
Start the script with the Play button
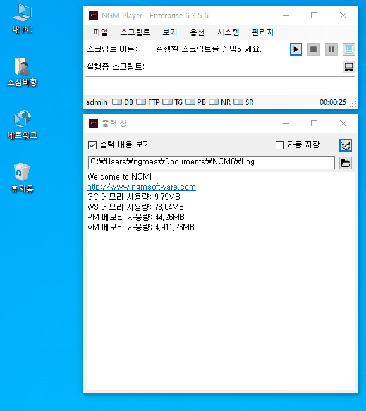point(296,49)
